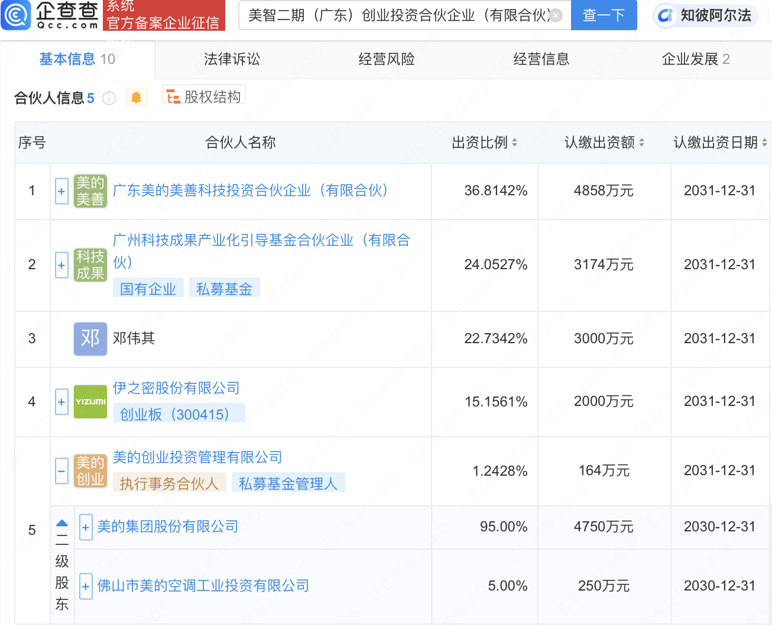
Task: Click the 美的创业 tan avatar icon
Action: click(x=90, y=471)
